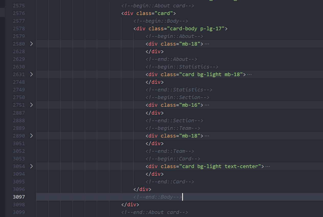This screenshot has width=323, height=217.
Task: Click the ellipsis after "card bg-light mb-18"
Action: point(250,74)
